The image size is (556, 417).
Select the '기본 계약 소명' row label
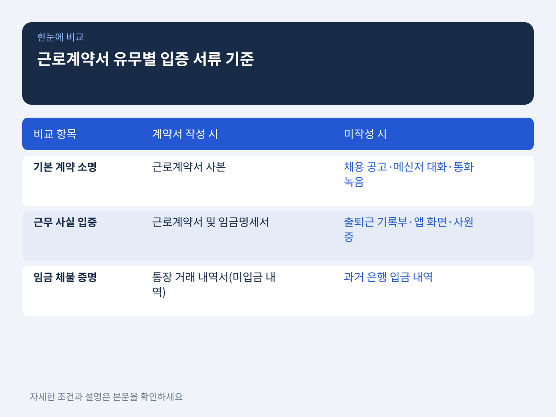[x=65, y=167]
